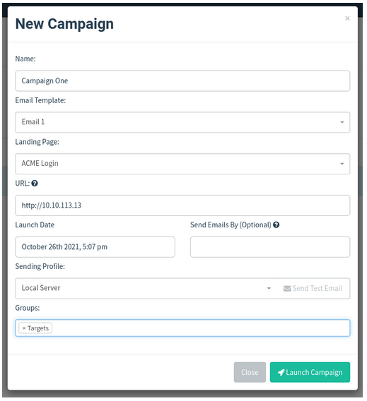The width and height of the screenshot is (367, 401).
Task: Click the URL field containing http://10.10.113.13
Action: (182, 205)
